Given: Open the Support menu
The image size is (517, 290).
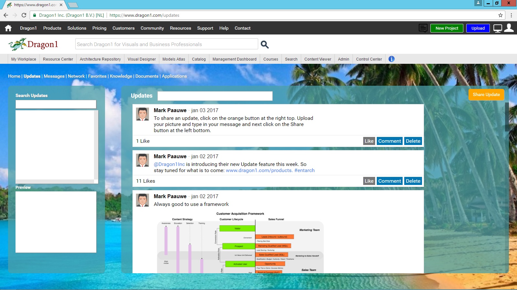Looking at the screenshot, I should coord(205,28).
